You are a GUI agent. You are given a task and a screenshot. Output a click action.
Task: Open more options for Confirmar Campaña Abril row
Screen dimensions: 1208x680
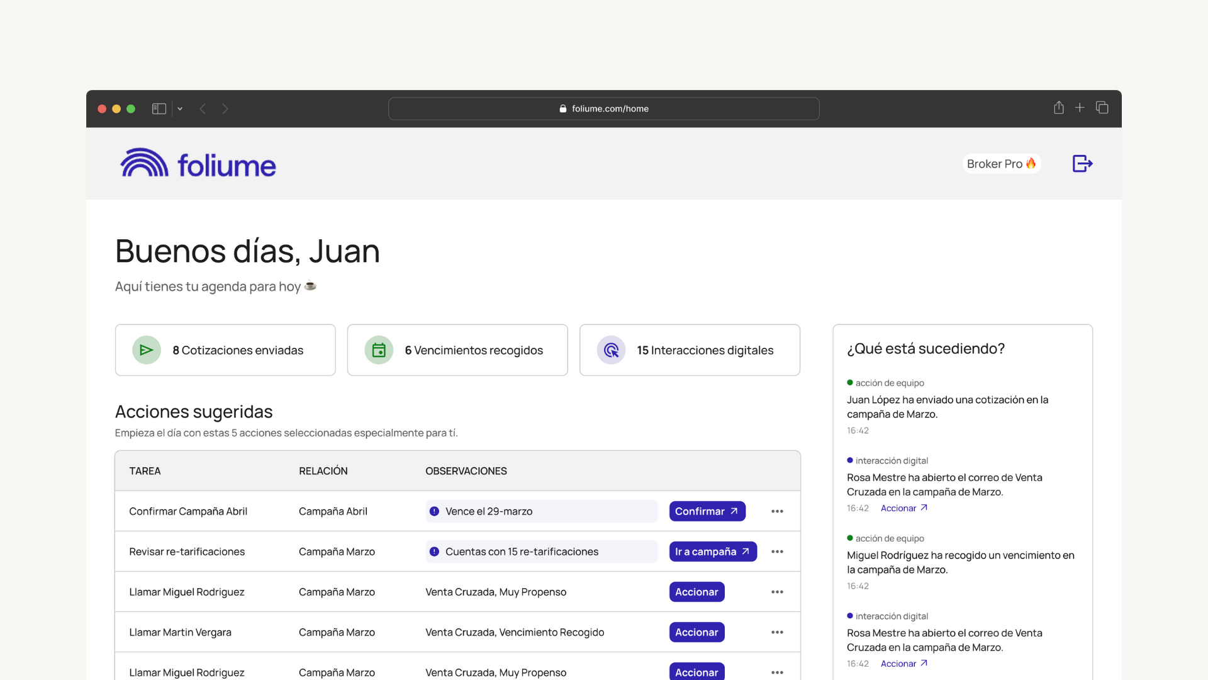[777, 511]
